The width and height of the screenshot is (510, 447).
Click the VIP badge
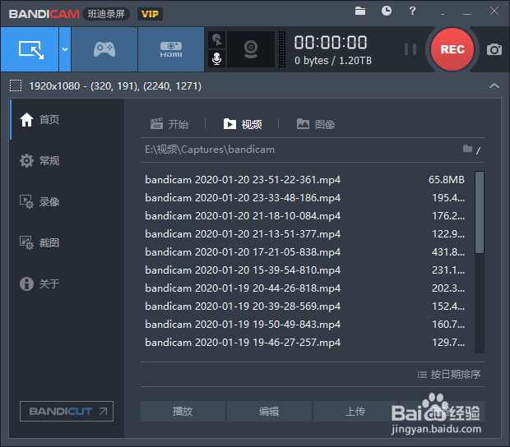[150, 14]
